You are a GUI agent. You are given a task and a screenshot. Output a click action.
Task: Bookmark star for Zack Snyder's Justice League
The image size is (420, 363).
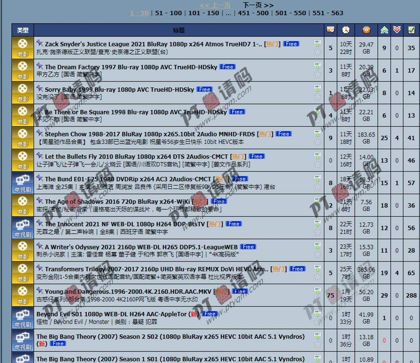point(318,52)
